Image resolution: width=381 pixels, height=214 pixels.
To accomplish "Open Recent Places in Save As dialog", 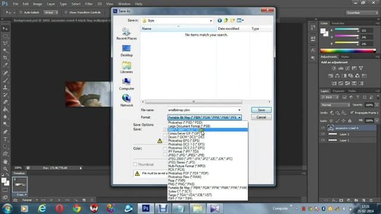I will pos(126,34).
